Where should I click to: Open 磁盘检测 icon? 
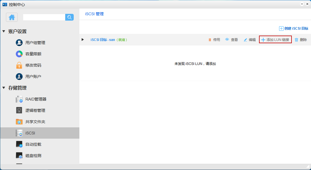(x=19, y=156)
